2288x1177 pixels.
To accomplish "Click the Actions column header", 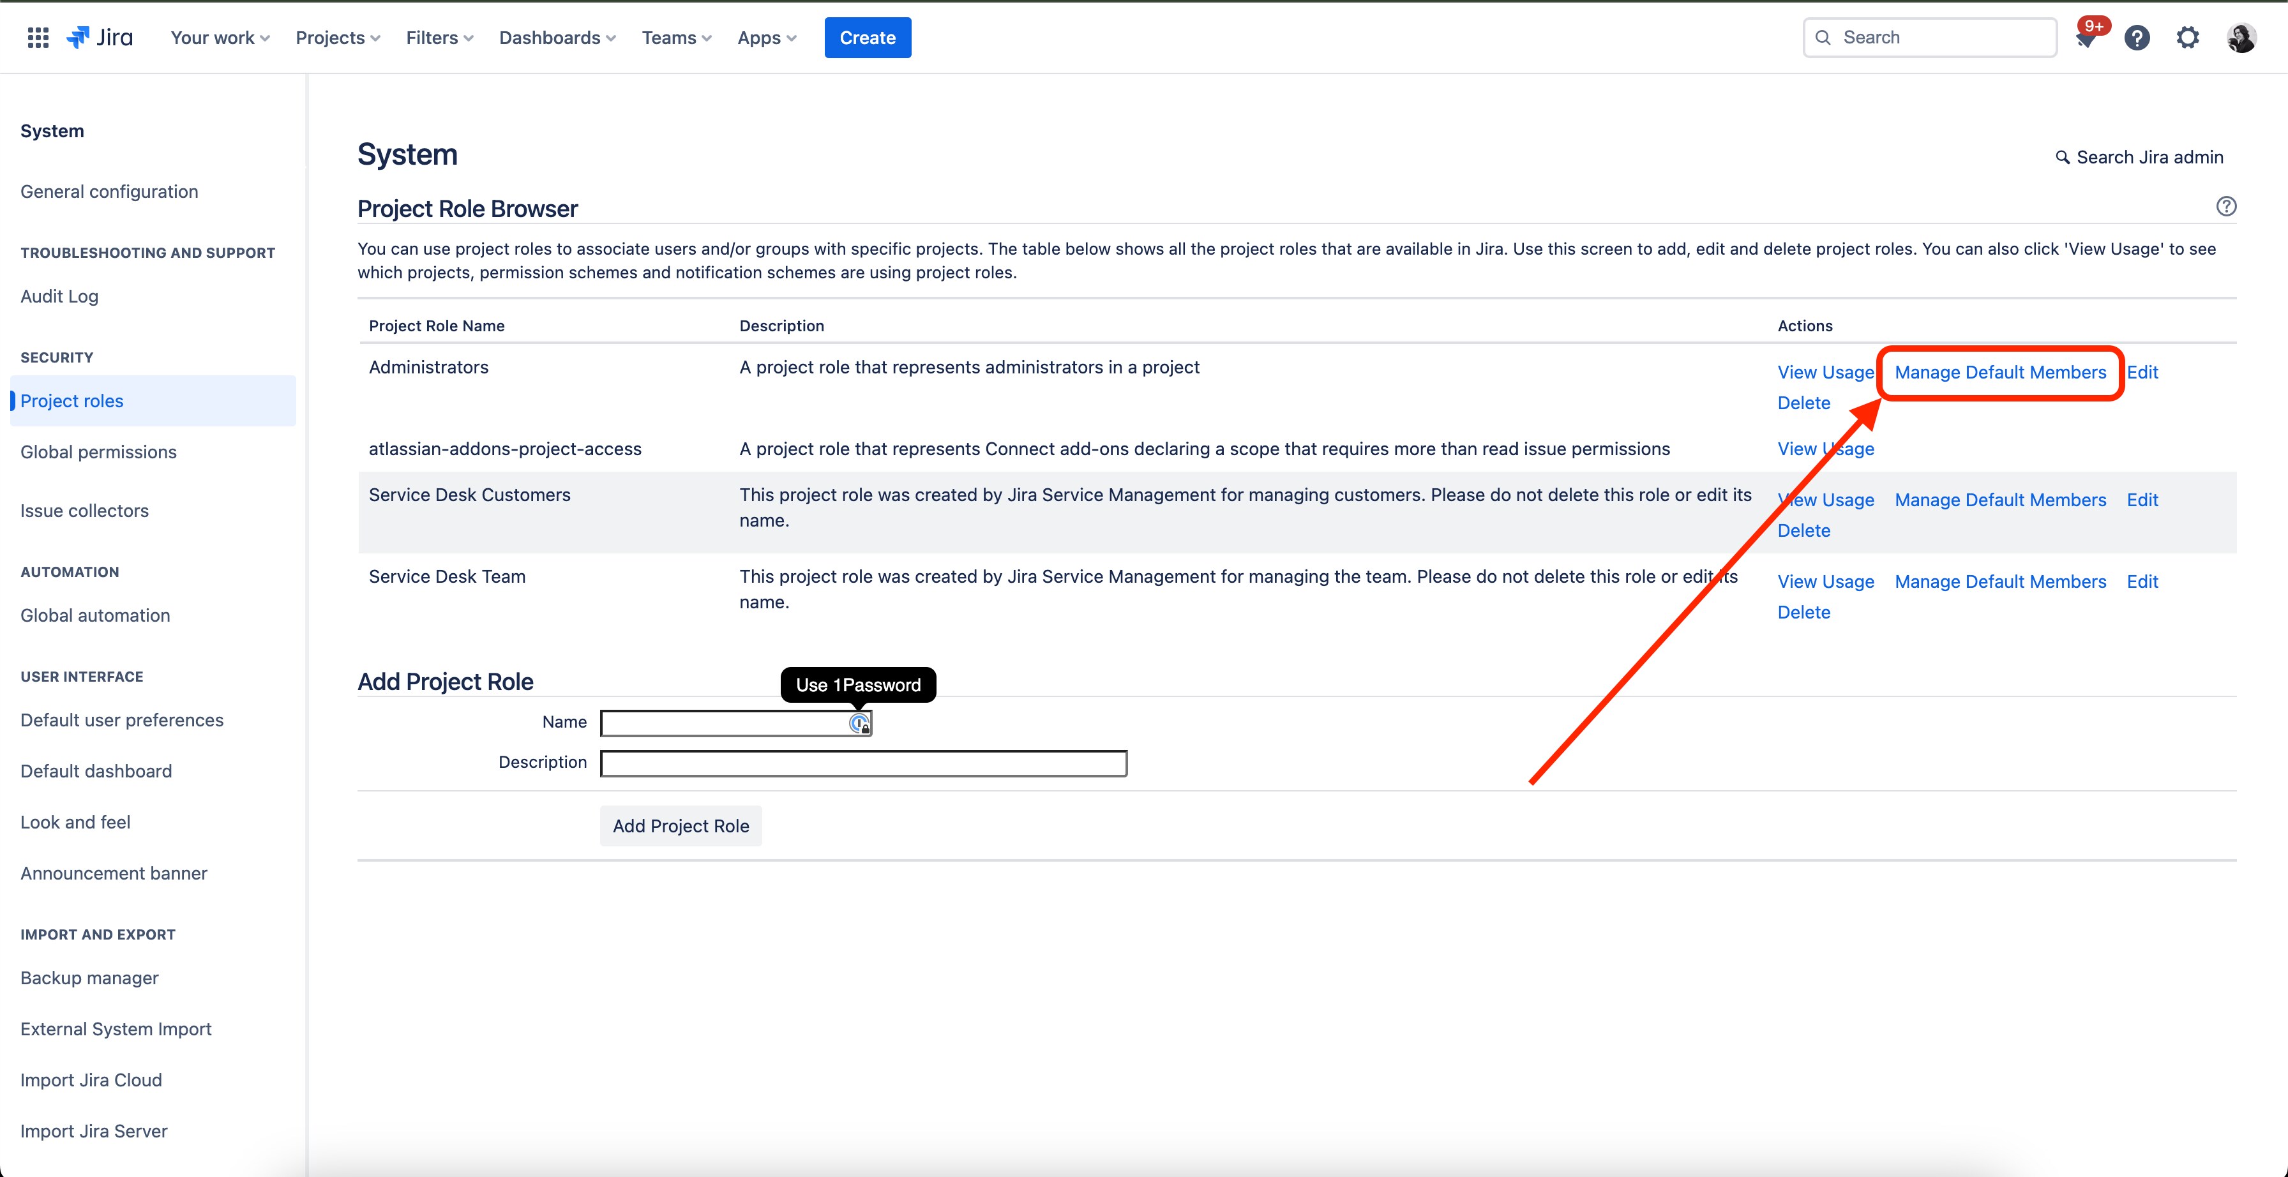I will coord(1805,326).
